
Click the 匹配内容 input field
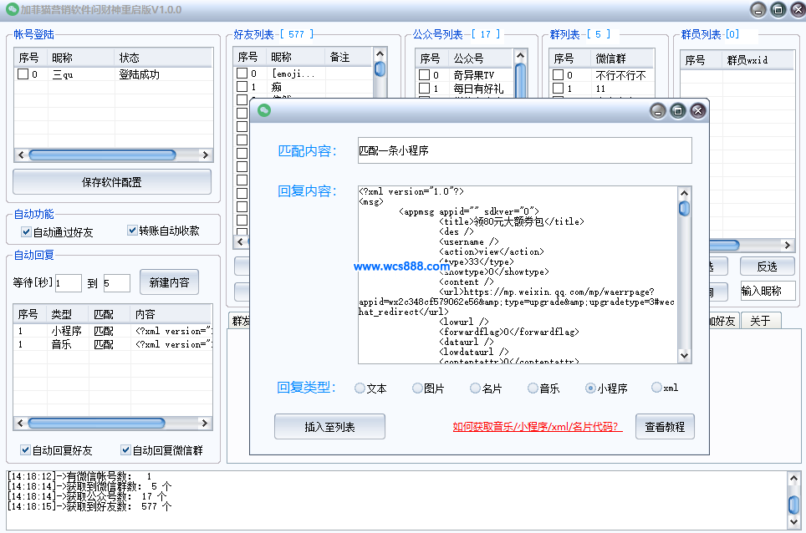click(x=524, y=150)
